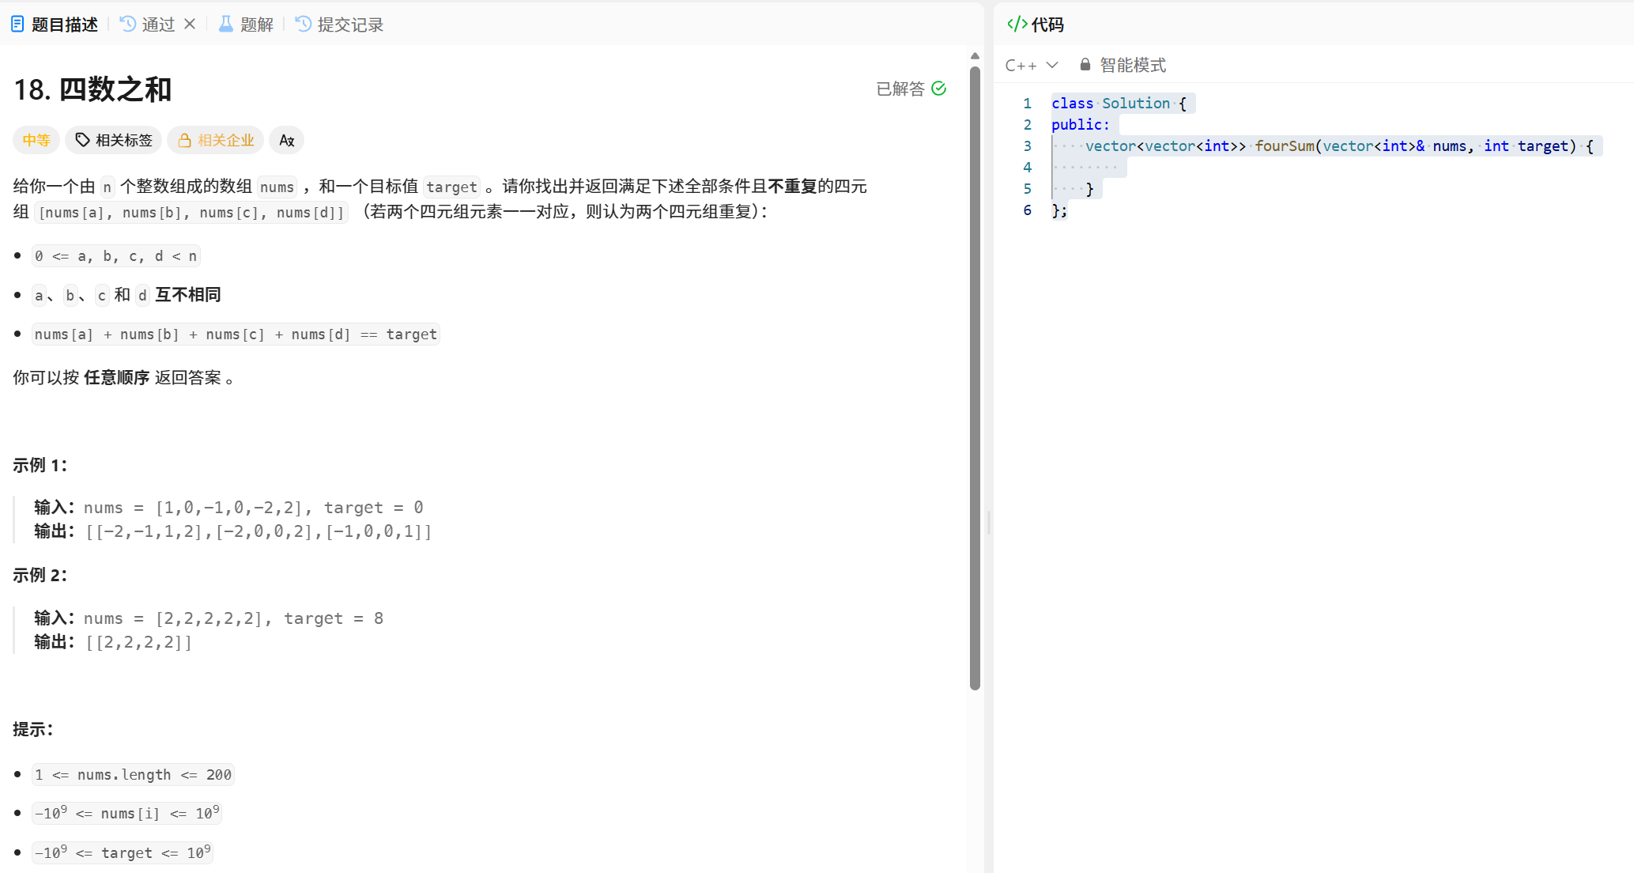1634x873 pixels.
Task: Switch to the 题目描述 tab
Action: click(x=64, y=25)
